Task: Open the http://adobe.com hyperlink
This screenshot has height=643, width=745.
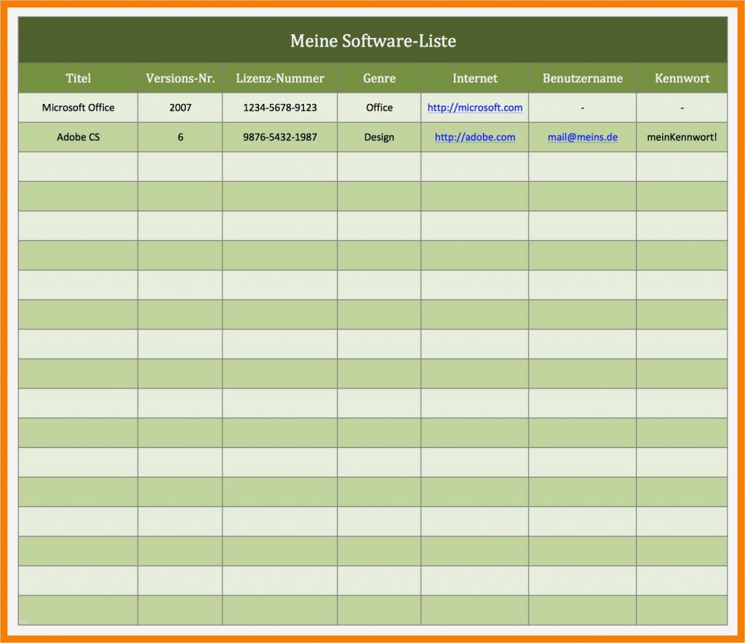Action: tap(474, 137)
